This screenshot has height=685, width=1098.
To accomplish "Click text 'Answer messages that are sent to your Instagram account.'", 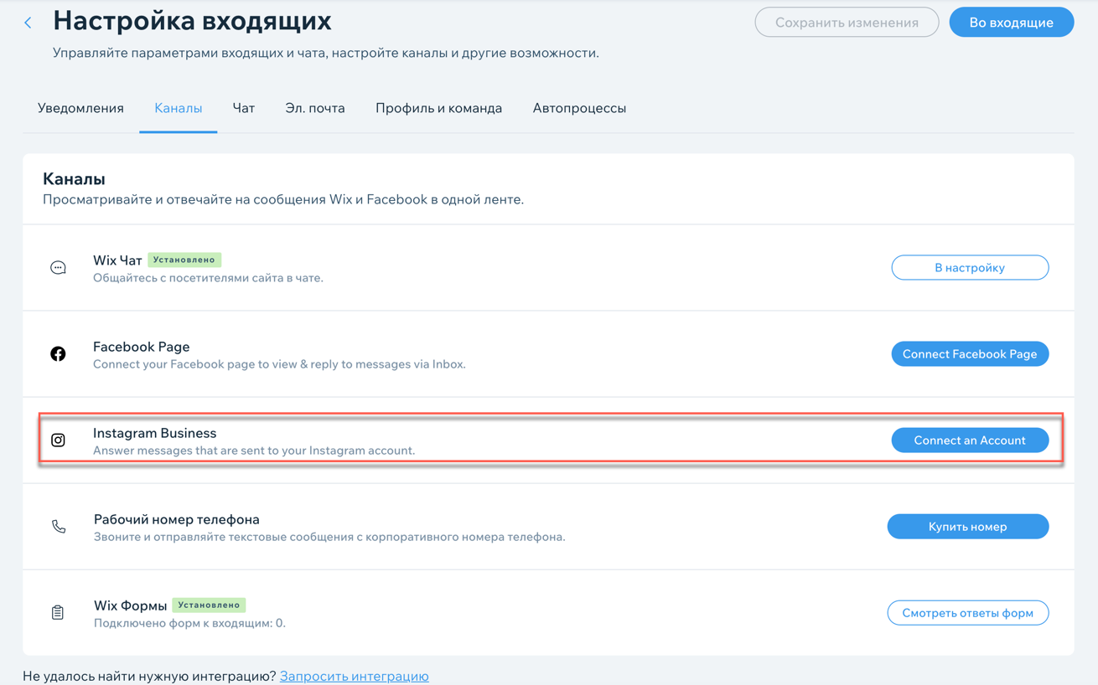I will click(254, 451).
